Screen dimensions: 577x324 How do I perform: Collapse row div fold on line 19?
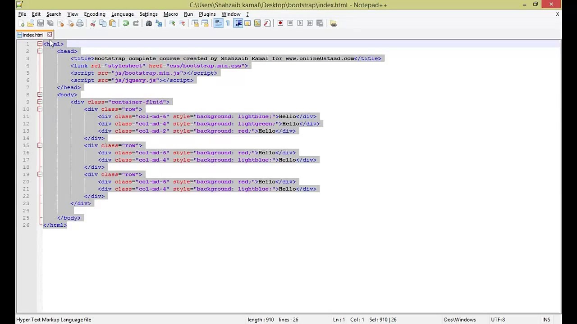[40, 174]
